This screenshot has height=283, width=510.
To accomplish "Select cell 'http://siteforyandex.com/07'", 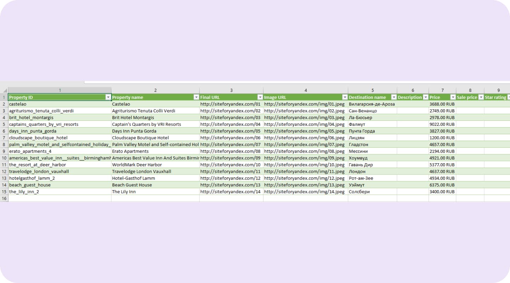I will coord(231,145).
